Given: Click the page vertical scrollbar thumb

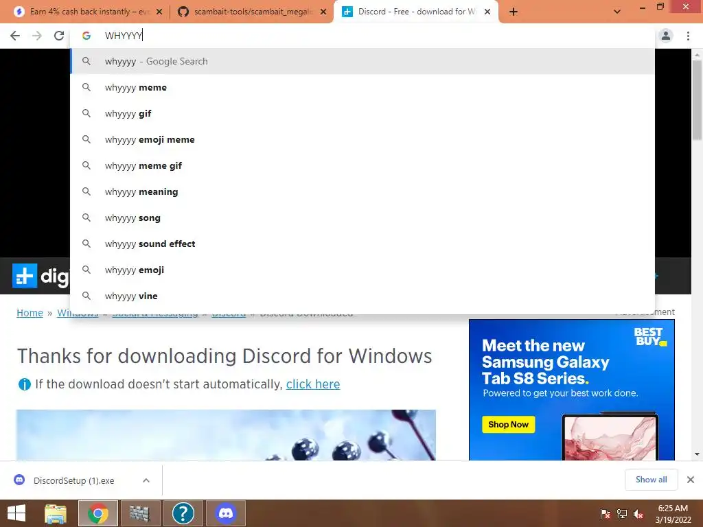Looking at the screenshot, I should click(697, 100).
